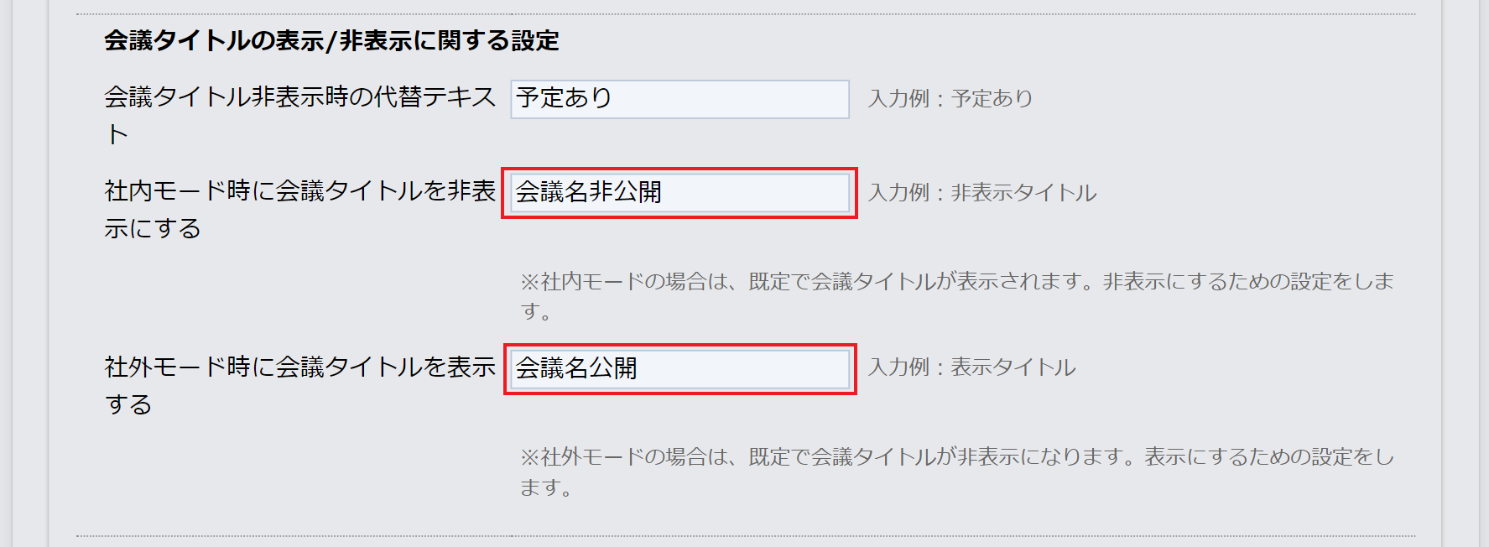1489x547 pixels.
Task: Click the 会議タイトル非表示時の代替テキスト label
Action: [x=299, y=97]
